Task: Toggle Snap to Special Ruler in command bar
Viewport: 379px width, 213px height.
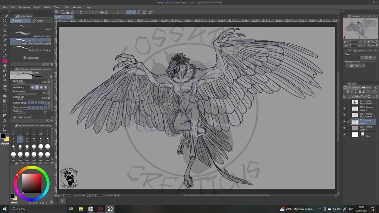Action: 133,12
